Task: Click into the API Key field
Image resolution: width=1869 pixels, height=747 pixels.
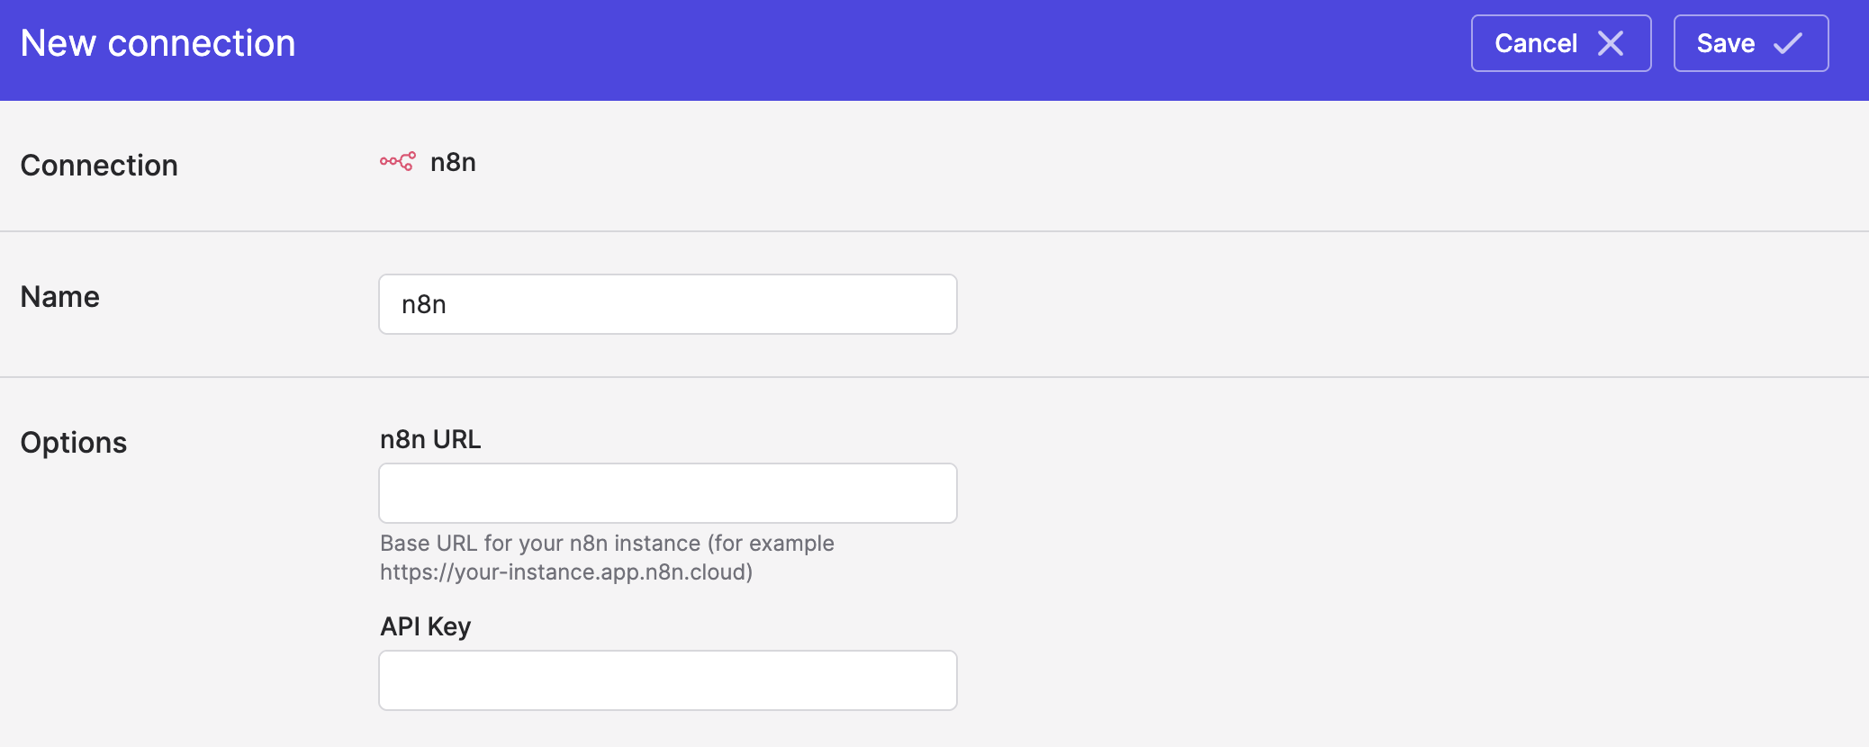Action: 668,680
